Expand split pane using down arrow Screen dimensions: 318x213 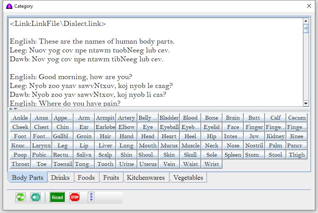15,109
